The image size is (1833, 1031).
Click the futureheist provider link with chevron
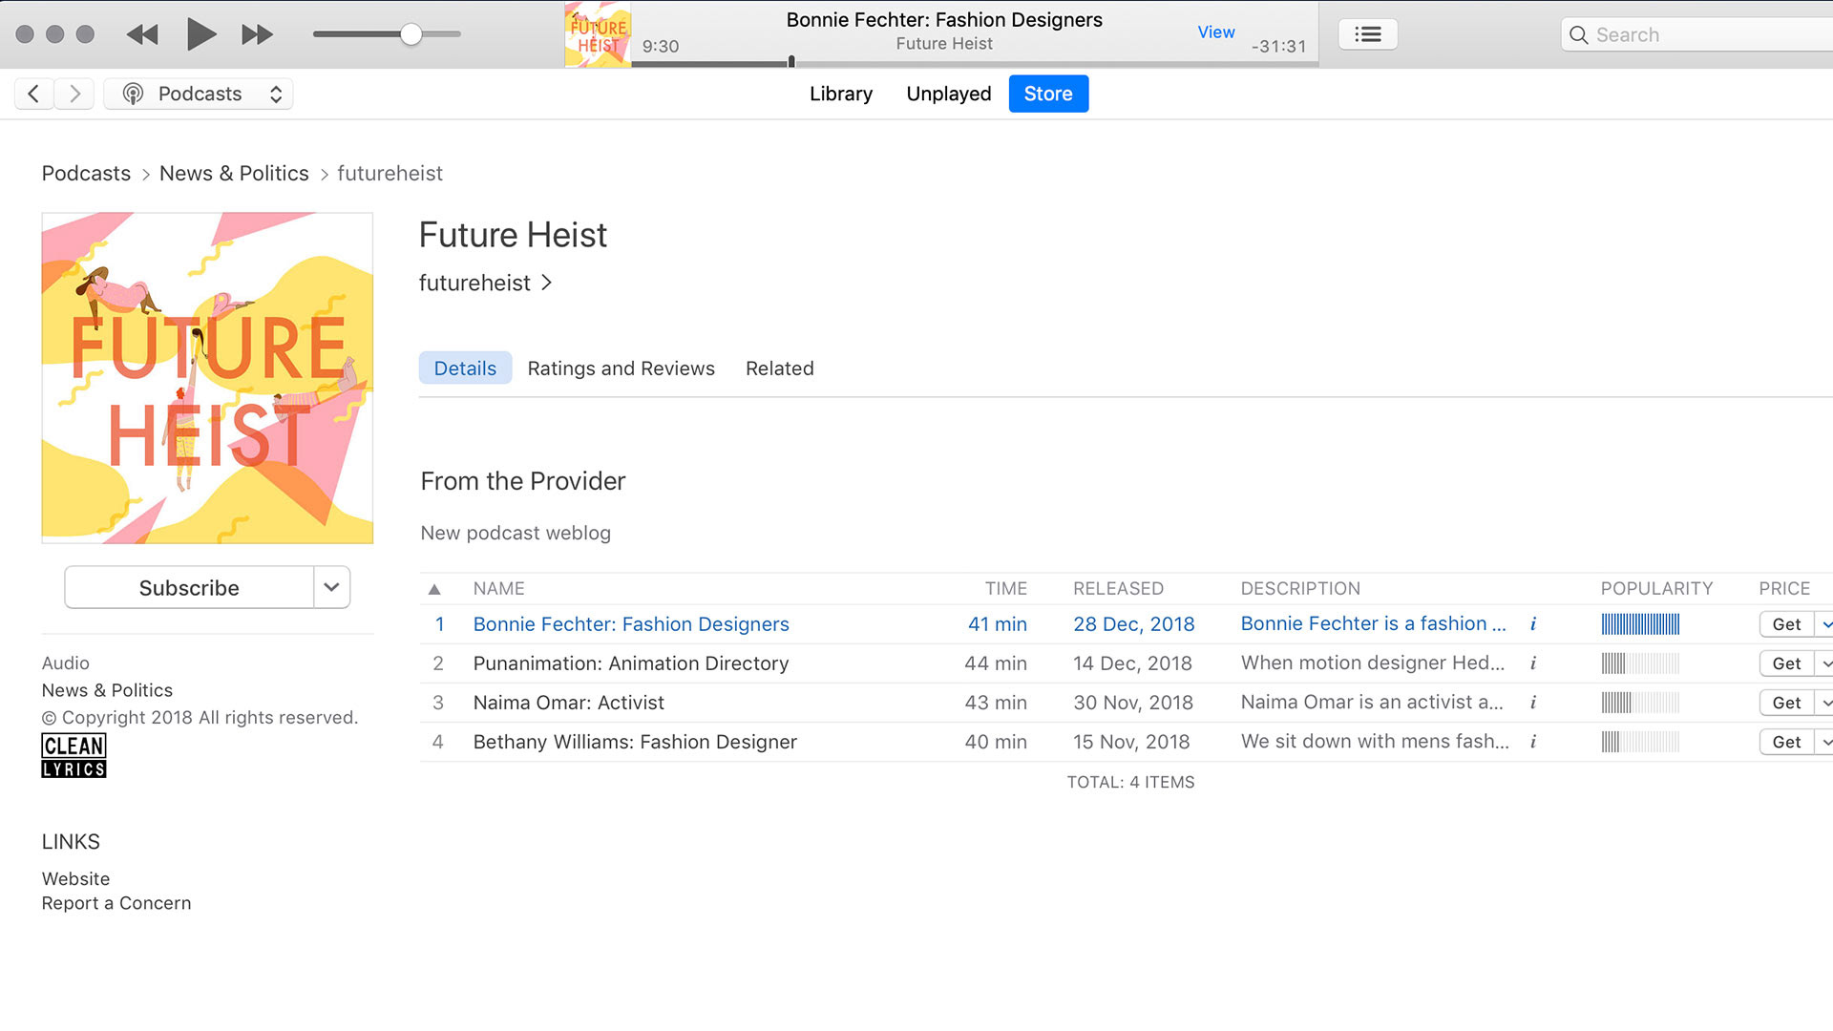(485, 283)
